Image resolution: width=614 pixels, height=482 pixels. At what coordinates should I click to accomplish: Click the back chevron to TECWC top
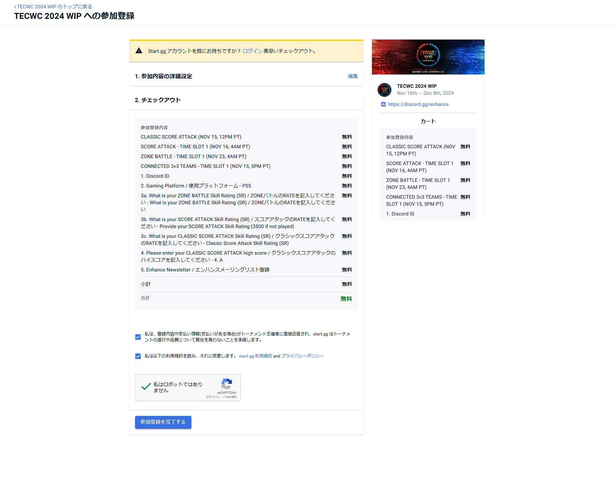15,7
